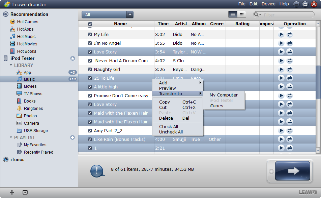321x198 pixels.
Task: Open USB Storage in library
Action: (36, 131)
